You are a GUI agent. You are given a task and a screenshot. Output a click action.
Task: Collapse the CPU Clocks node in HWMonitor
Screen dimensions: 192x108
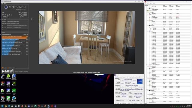148,31
